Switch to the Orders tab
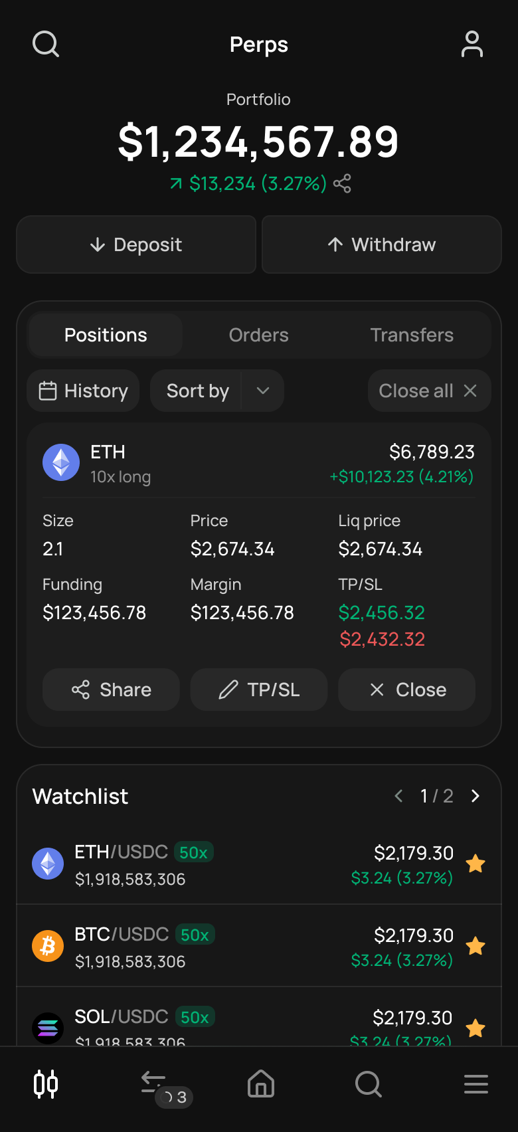 click(x=259, y=335)
